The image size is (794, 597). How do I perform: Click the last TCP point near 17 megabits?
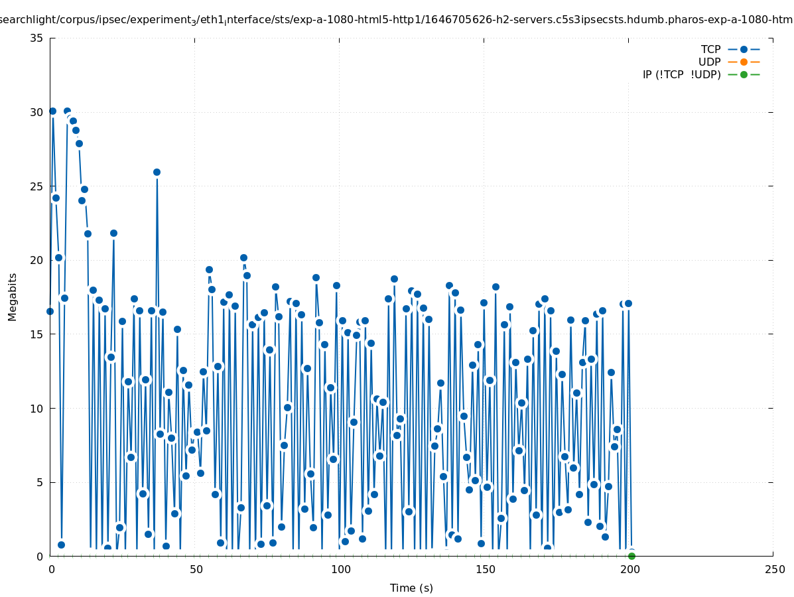[628, 303]
